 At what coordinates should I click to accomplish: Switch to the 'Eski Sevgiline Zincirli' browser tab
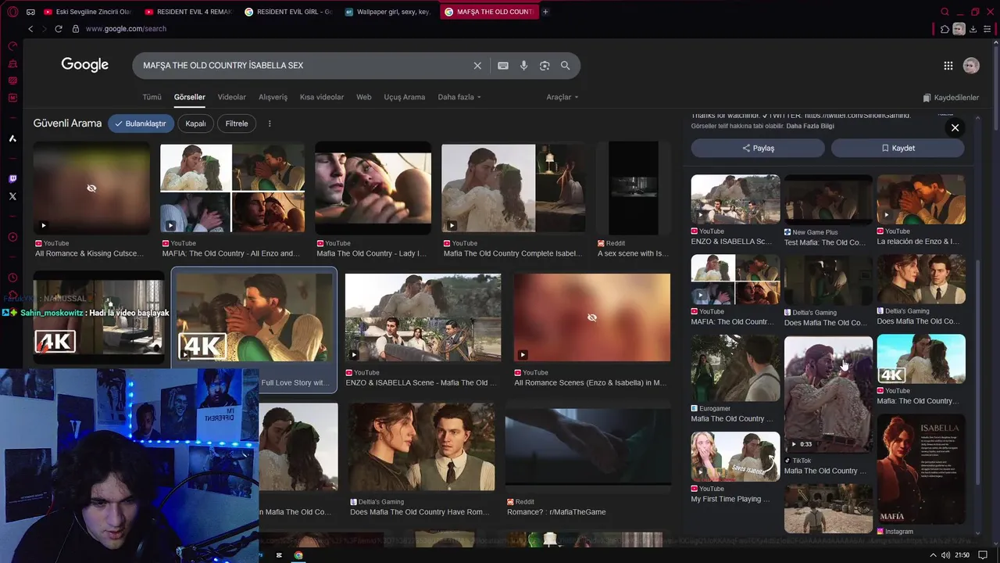pos(87,12)
